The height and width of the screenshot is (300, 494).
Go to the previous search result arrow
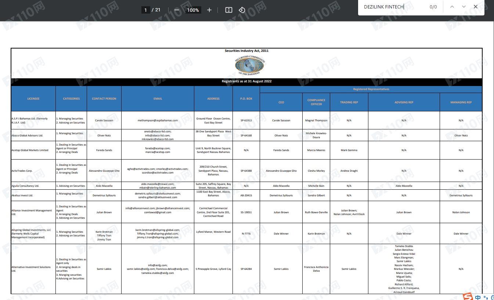(452, 7)
